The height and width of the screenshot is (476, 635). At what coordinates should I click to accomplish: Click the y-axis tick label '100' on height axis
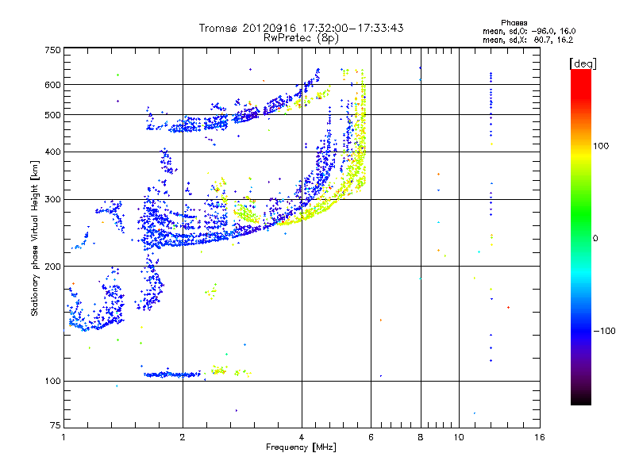52,382
